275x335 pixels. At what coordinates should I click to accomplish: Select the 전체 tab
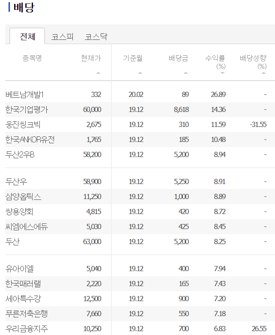27,36
